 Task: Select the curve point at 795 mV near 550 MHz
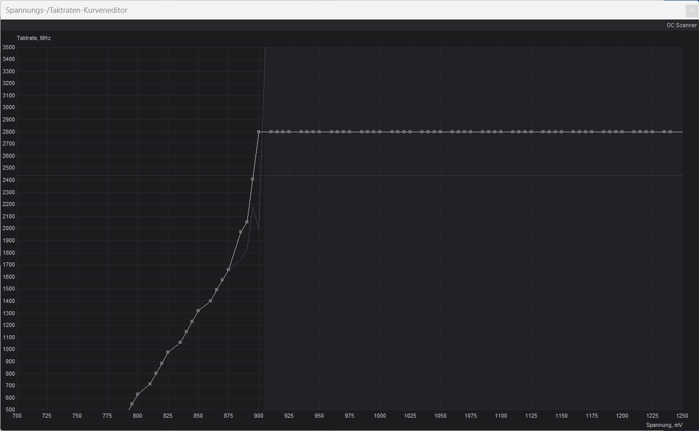(x=132, y=404)
